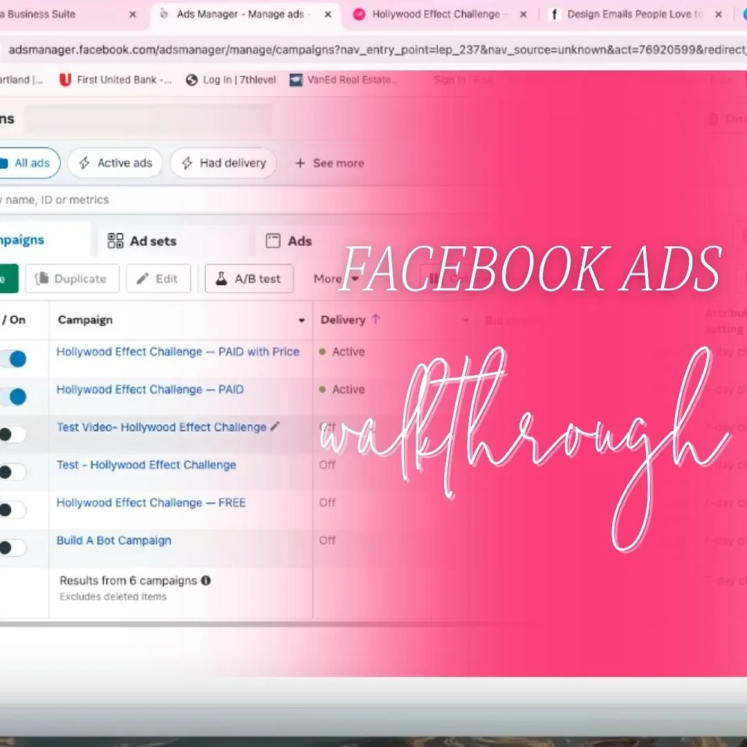The image size is (747, 747).
Task: Click the Duplicate copy icon
Action: (x=42, y=278)
